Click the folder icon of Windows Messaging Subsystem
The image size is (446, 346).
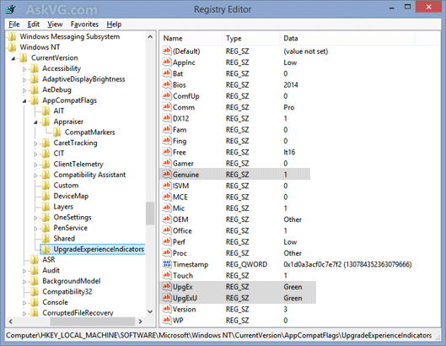click(x=12, y=36)
